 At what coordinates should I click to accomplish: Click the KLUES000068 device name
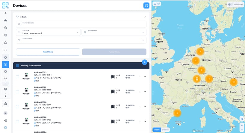click(40, 117)
